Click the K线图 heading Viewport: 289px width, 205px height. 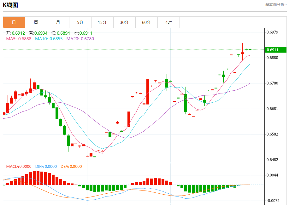click(x=10, y=5)
